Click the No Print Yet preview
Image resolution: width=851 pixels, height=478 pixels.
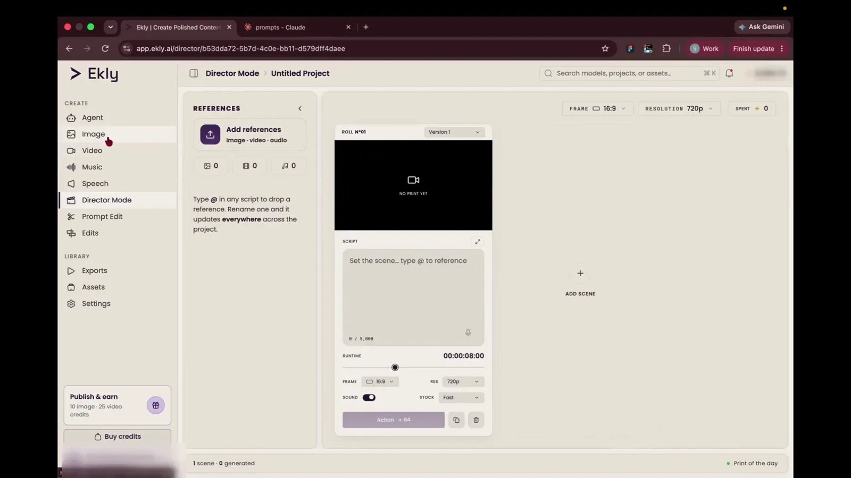tap(413, 185)
